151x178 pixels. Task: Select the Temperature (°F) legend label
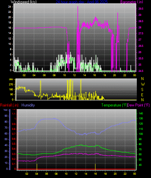pyautogui.click(x=114, y=105)
